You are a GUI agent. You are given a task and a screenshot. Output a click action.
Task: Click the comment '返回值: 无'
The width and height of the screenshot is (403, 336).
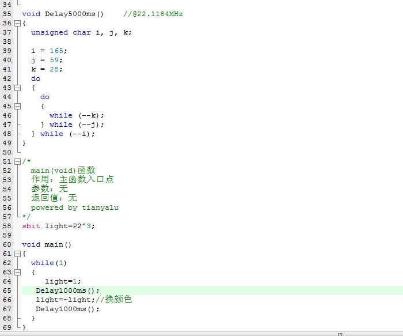pos(54,198)
